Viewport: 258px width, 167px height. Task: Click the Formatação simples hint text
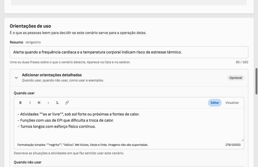83,145
